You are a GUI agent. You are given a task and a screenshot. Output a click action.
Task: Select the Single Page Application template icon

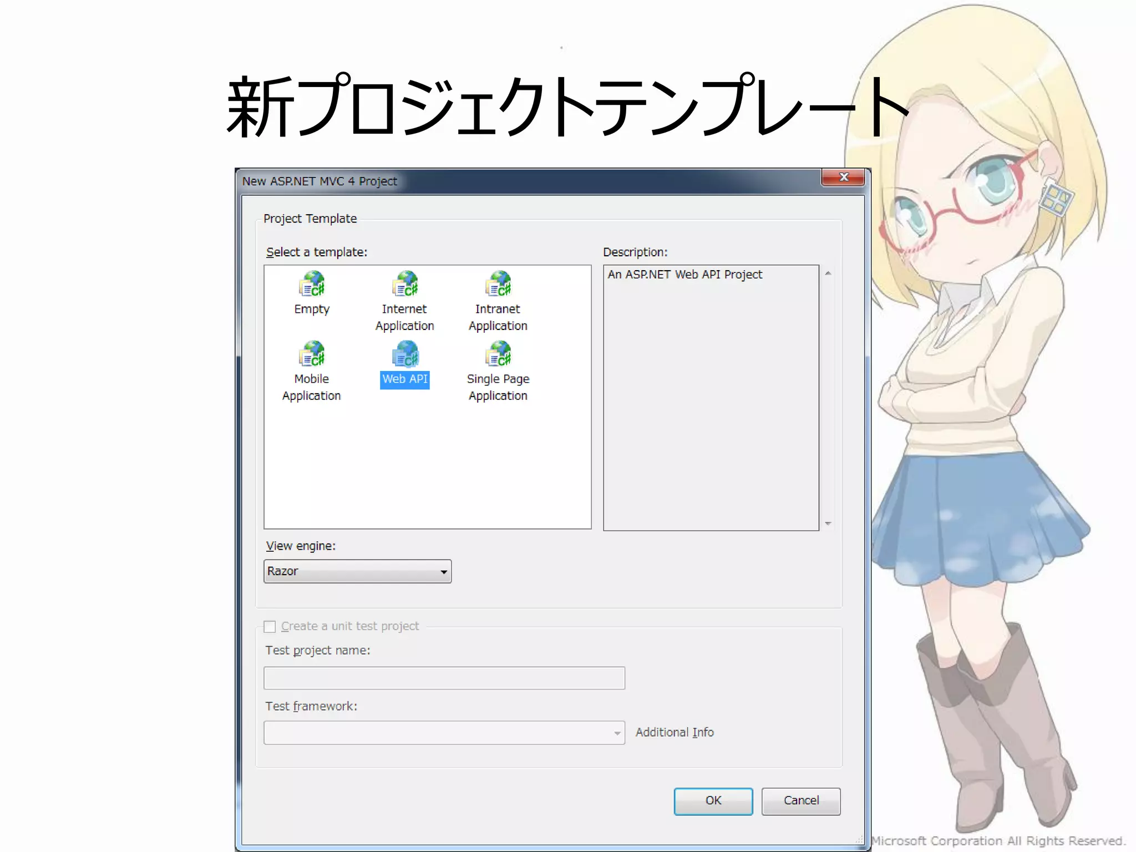click(498, 354)
